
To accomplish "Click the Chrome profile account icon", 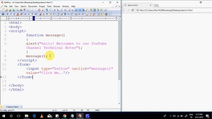I will click(x=201, y=2).
